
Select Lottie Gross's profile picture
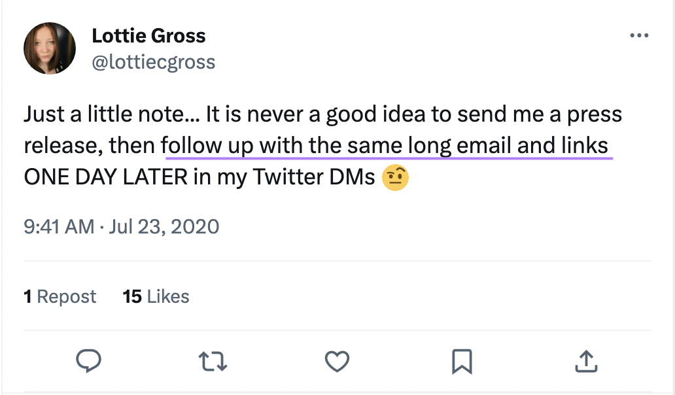coord(50,48)
